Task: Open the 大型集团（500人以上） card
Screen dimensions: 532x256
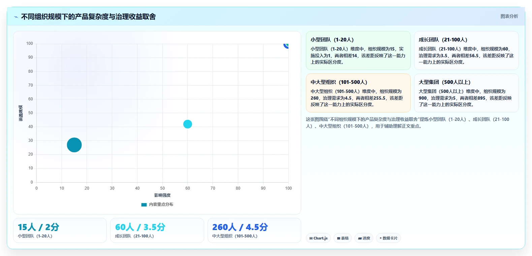Action: (466, 93)
